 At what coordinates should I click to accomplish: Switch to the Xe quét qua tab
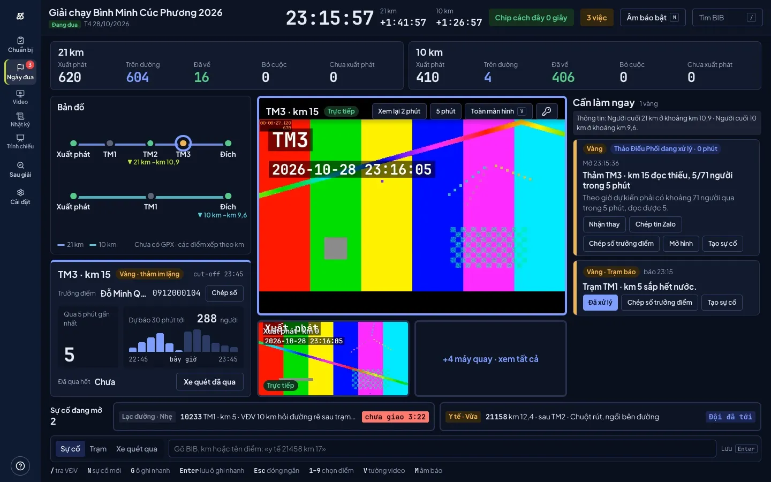[x=137, y=449]
